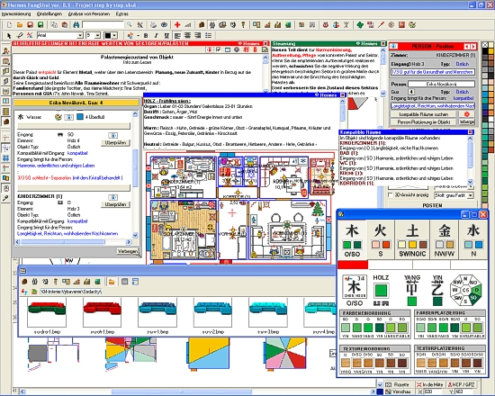Toggle Italic text formatting
This screenshot has height=396, width=495.
click(x=157, y=35)
